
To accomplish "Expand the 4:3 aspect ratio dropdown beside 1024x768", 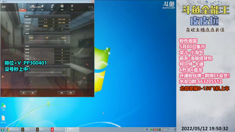I will click(x=46, y=19).
